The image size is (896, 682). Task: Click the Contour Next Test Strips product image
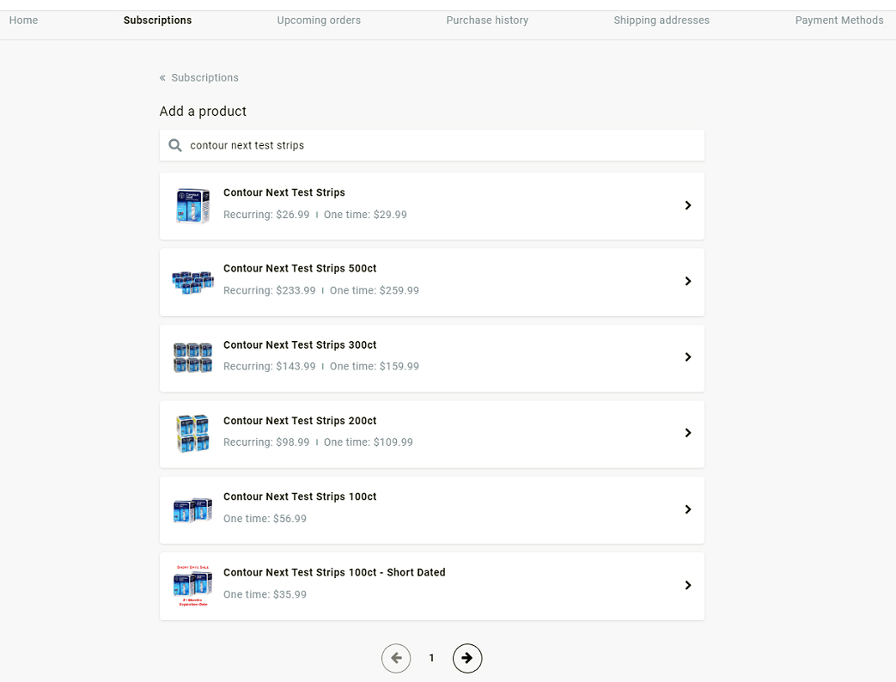[192, 205]
